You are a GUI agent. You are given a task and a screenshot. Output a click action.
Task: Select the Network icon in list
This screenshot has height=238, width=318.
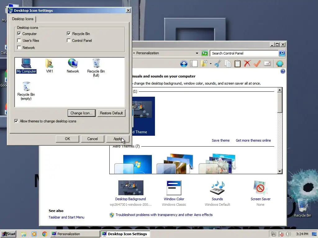click(73, 66)
